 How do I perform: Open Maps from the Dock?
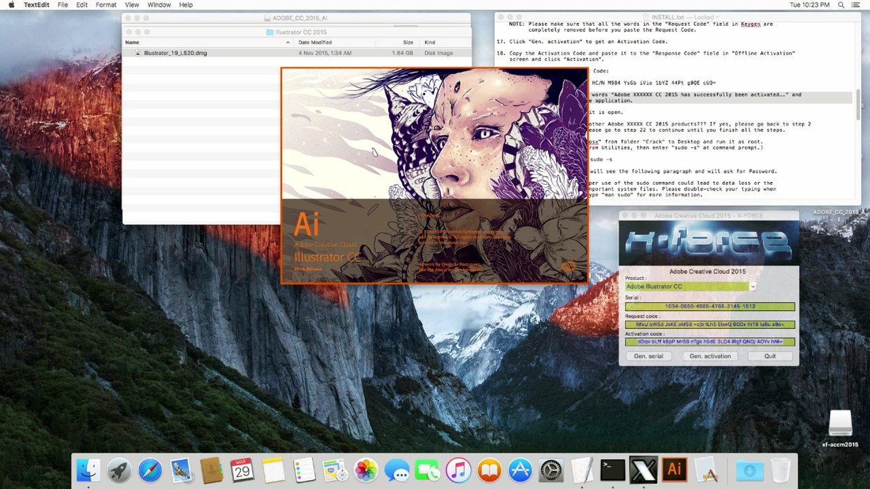[335, 470]
